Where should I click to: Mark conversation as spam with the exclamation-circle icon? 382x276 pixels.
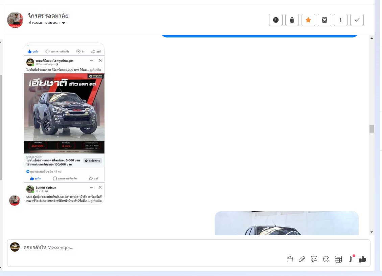coord(276,20)
